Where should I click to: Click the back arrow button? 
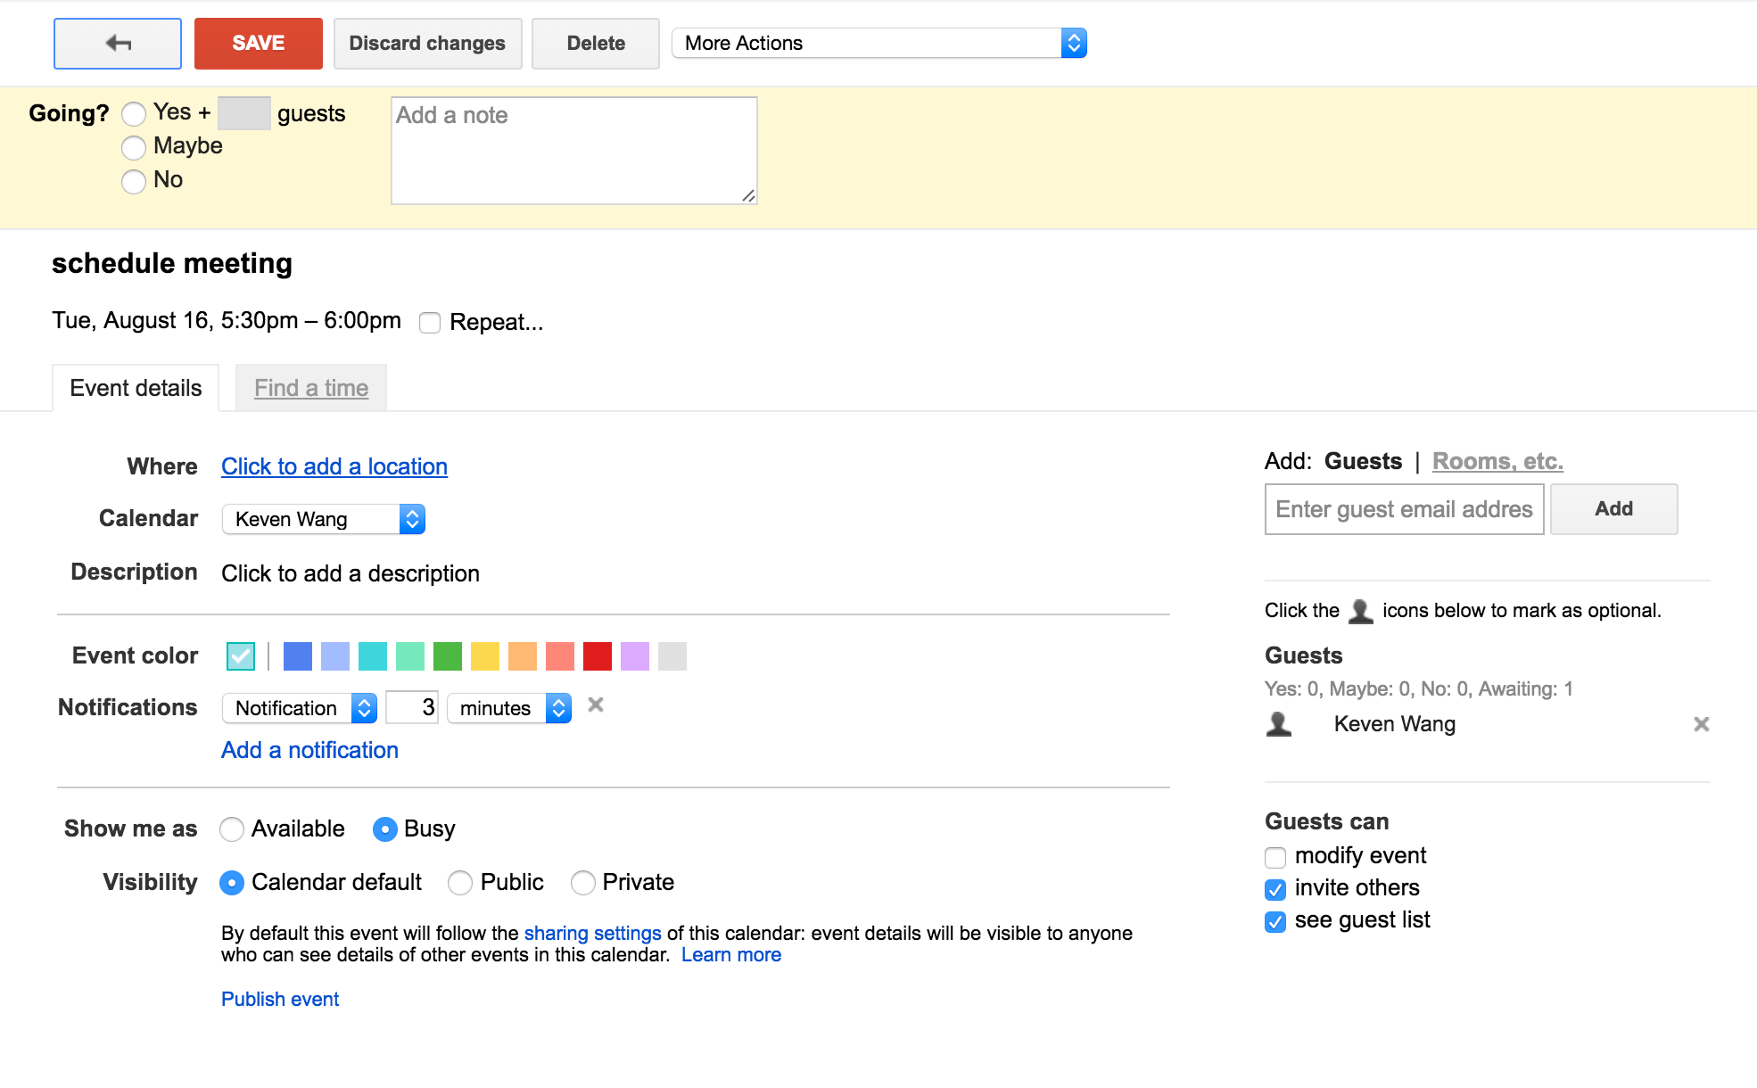click(x=118, y=43)
